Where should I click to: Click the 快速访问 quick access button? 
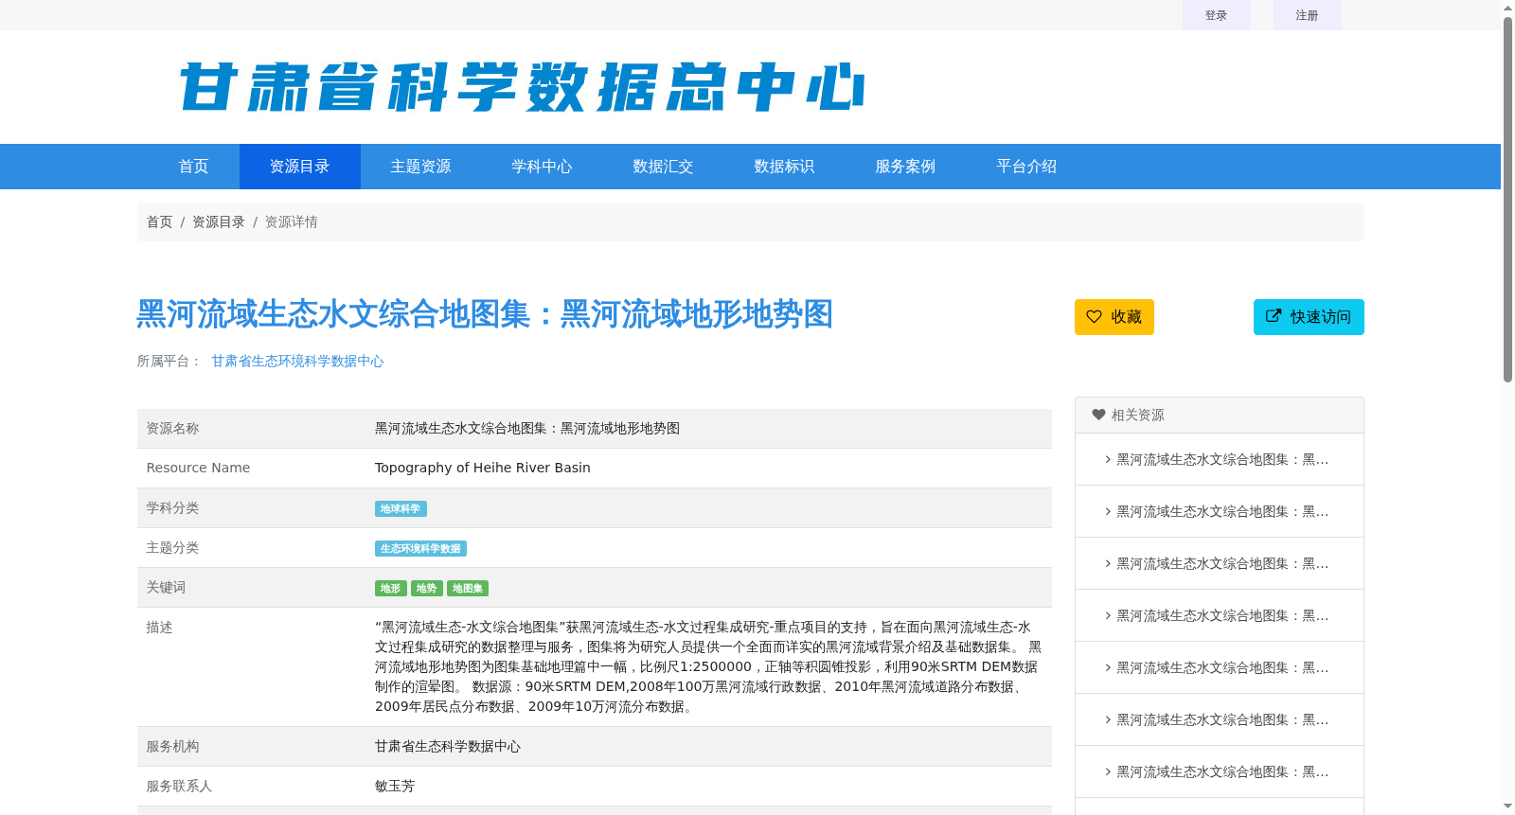(x=1309, y=317)
